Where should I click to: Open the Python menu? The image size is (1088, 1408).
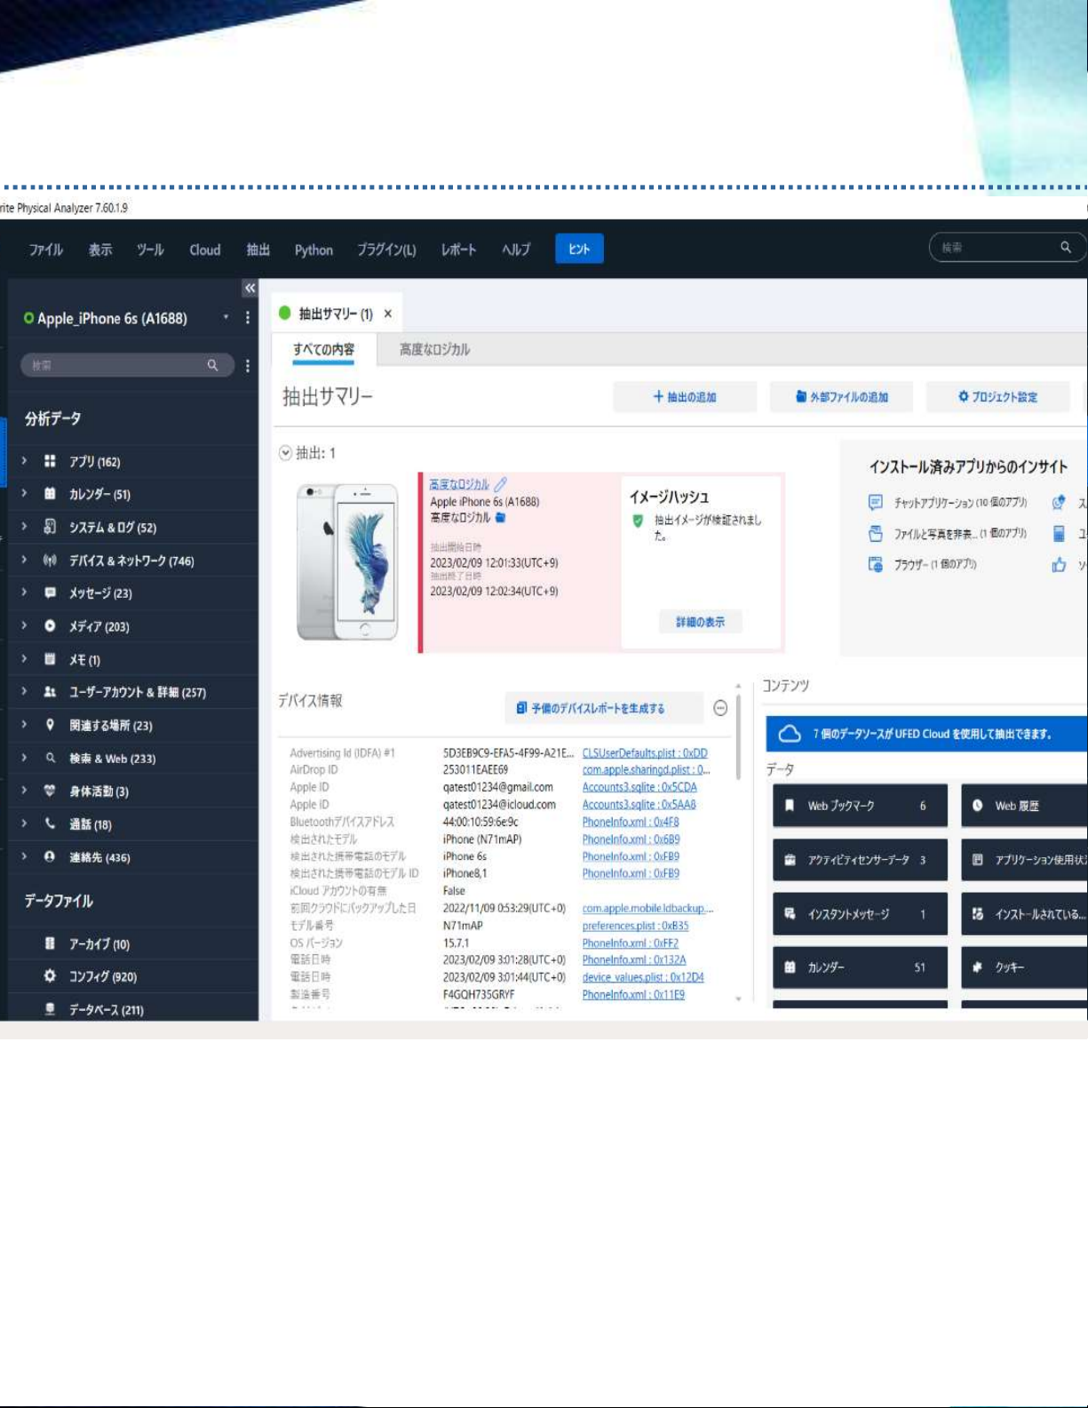coord(314,251)
